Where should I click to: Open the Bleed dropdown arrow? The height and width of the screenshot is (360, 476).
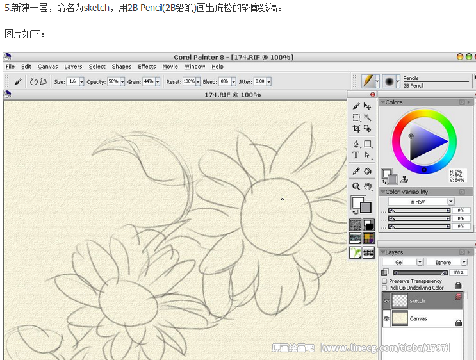[233, 81]
